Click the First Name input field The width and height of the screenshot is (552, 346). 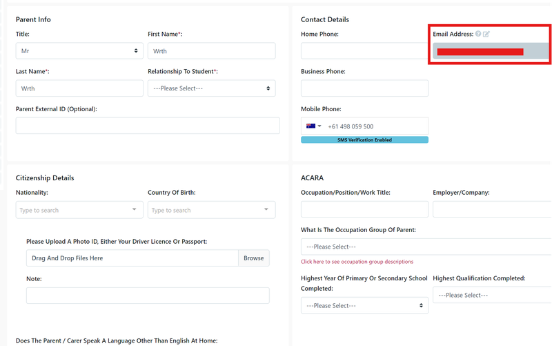[x=211, y=51]
